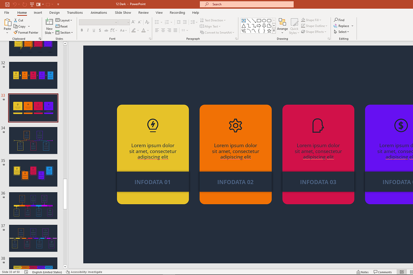This screenshot has width=413, height=275.
Task: Open the font name combo box
Action: 98,22
